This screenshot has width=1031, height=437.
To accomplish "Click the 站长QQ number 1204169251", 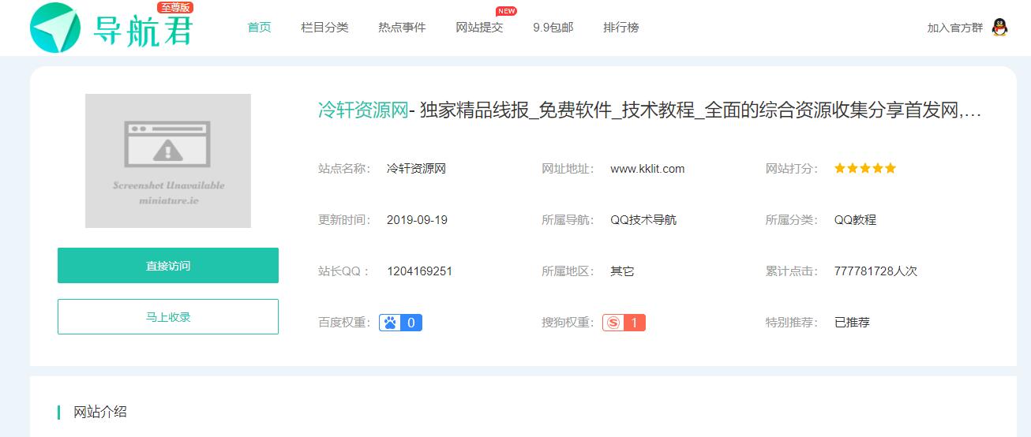I will click(x=419, y=271).
